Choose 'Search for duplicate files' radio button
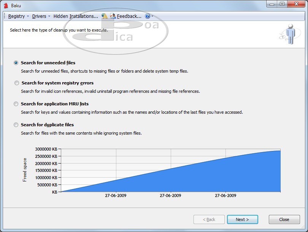Viewport: 308px width, 232px height. coord(16,125)
